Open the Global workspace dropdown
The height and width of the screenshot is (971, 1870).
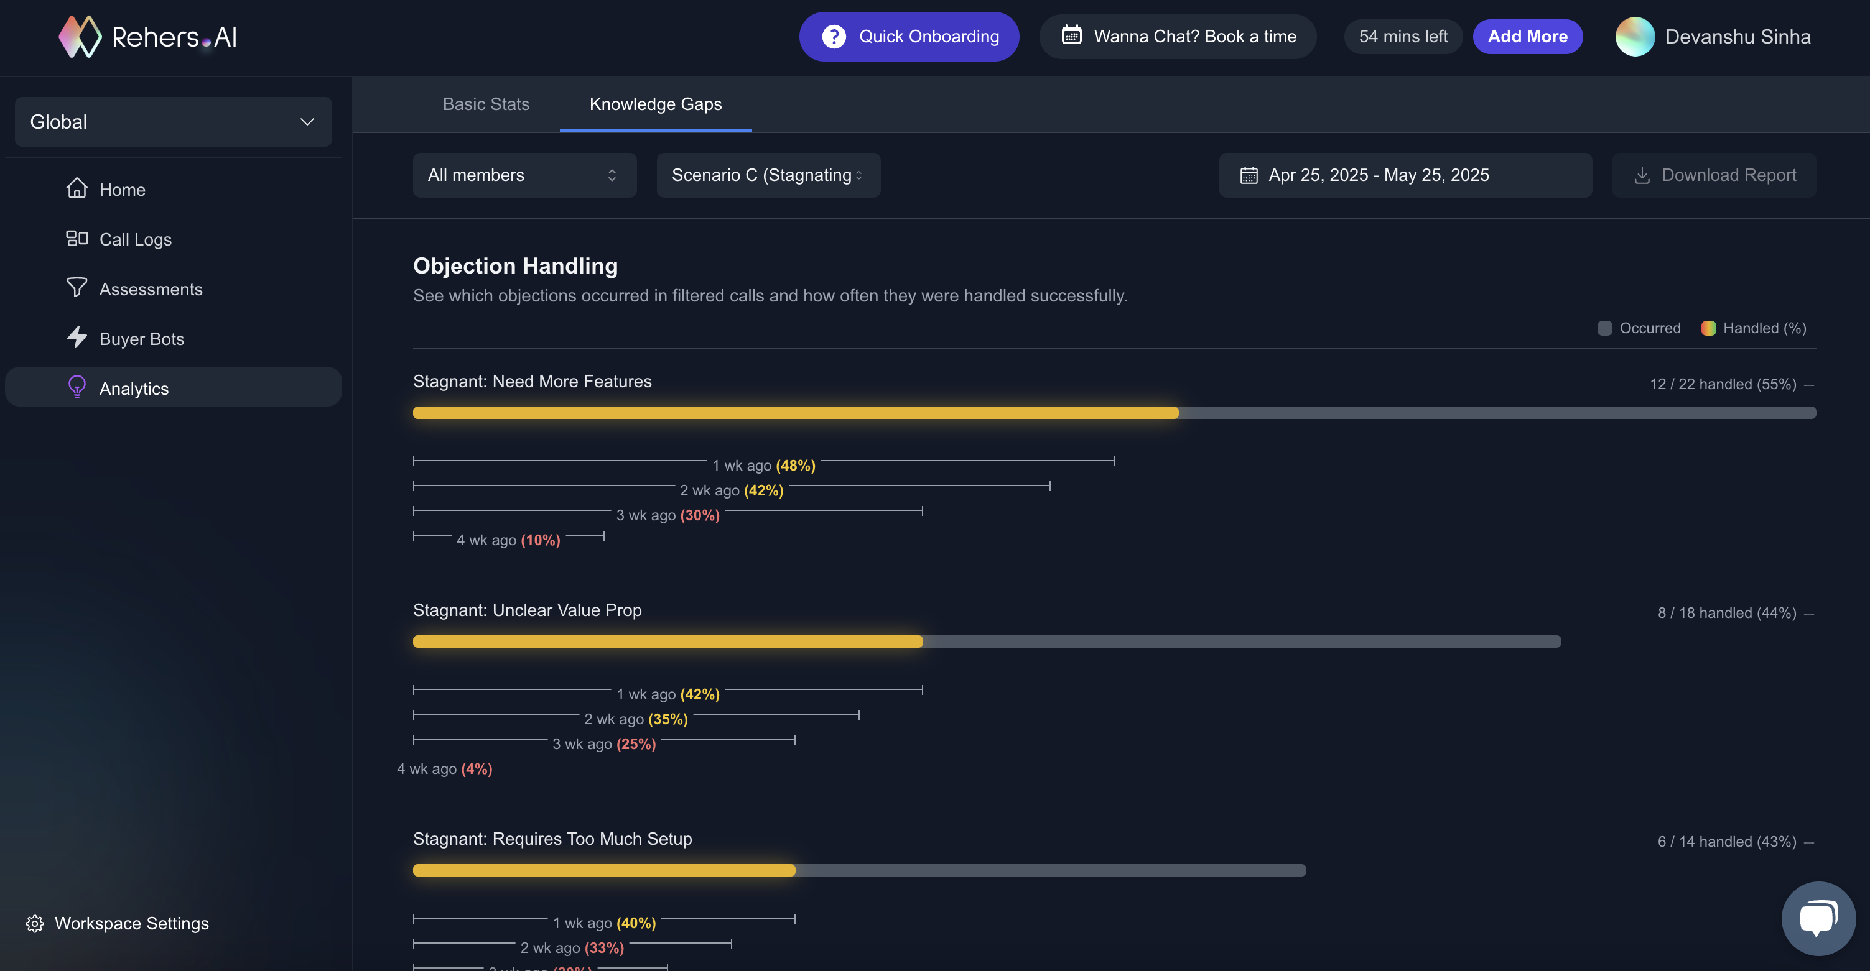point(173,122)
